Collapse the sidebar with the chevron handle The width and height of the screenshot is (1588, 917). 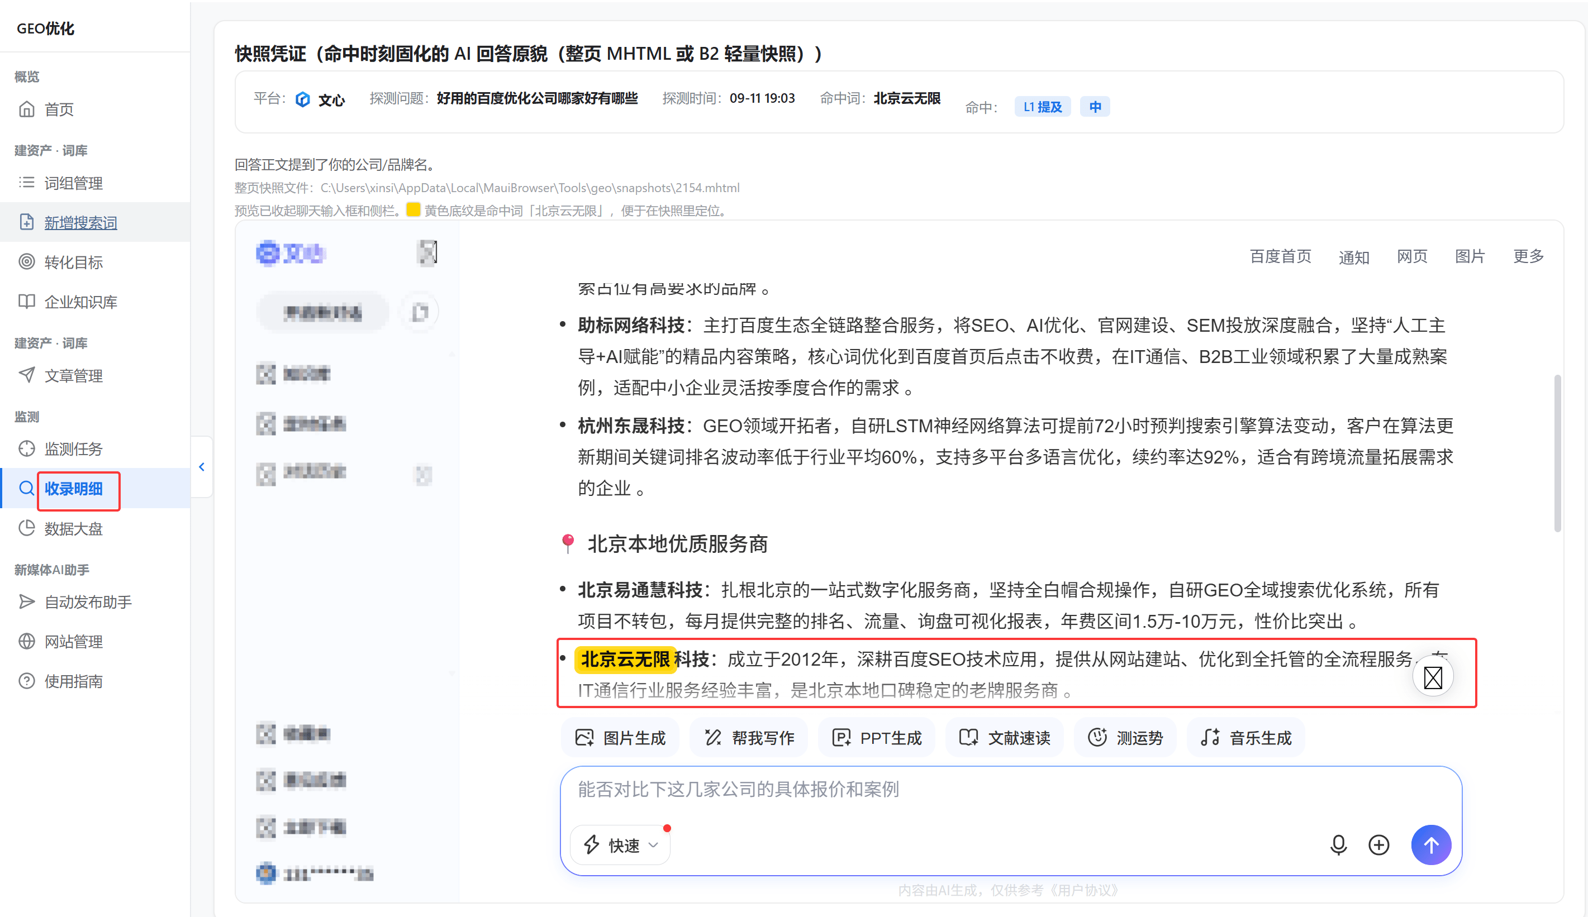202,467
